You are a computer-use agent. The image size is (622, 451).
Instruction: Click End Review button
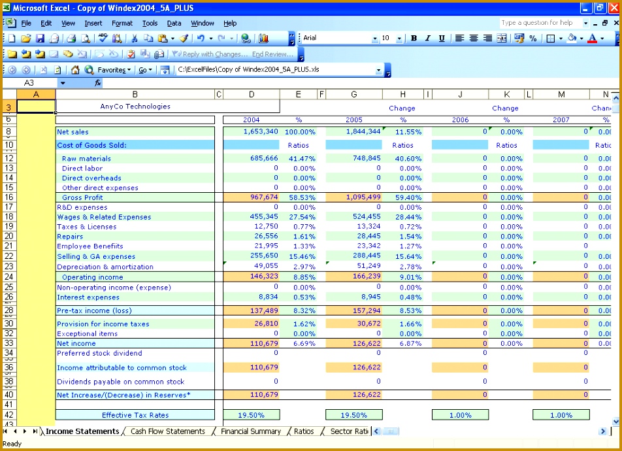pos(272,54)
